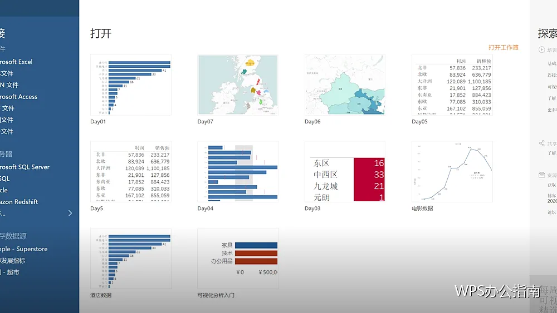
Task: Click the share icon in right panel
Action: coord(541,143)
